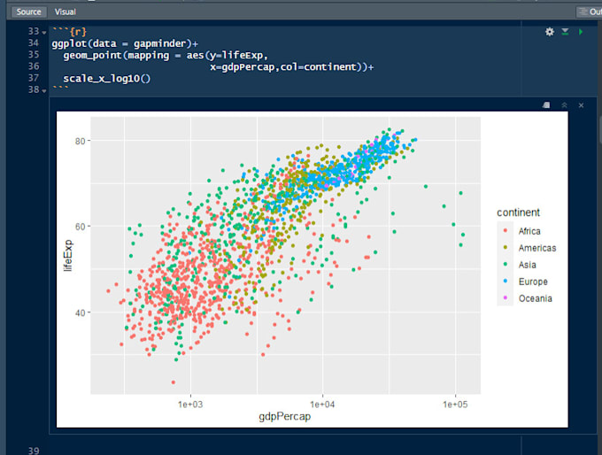Click the 1e+04 axis tick label
Image resolution: width=602 pixels, height=455 pixels.
point(322,405)
